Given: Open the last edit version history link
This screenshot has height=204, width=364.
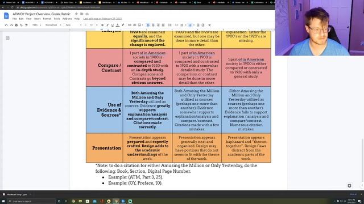Looking at the screenshot, I should (x=102, y=19).
